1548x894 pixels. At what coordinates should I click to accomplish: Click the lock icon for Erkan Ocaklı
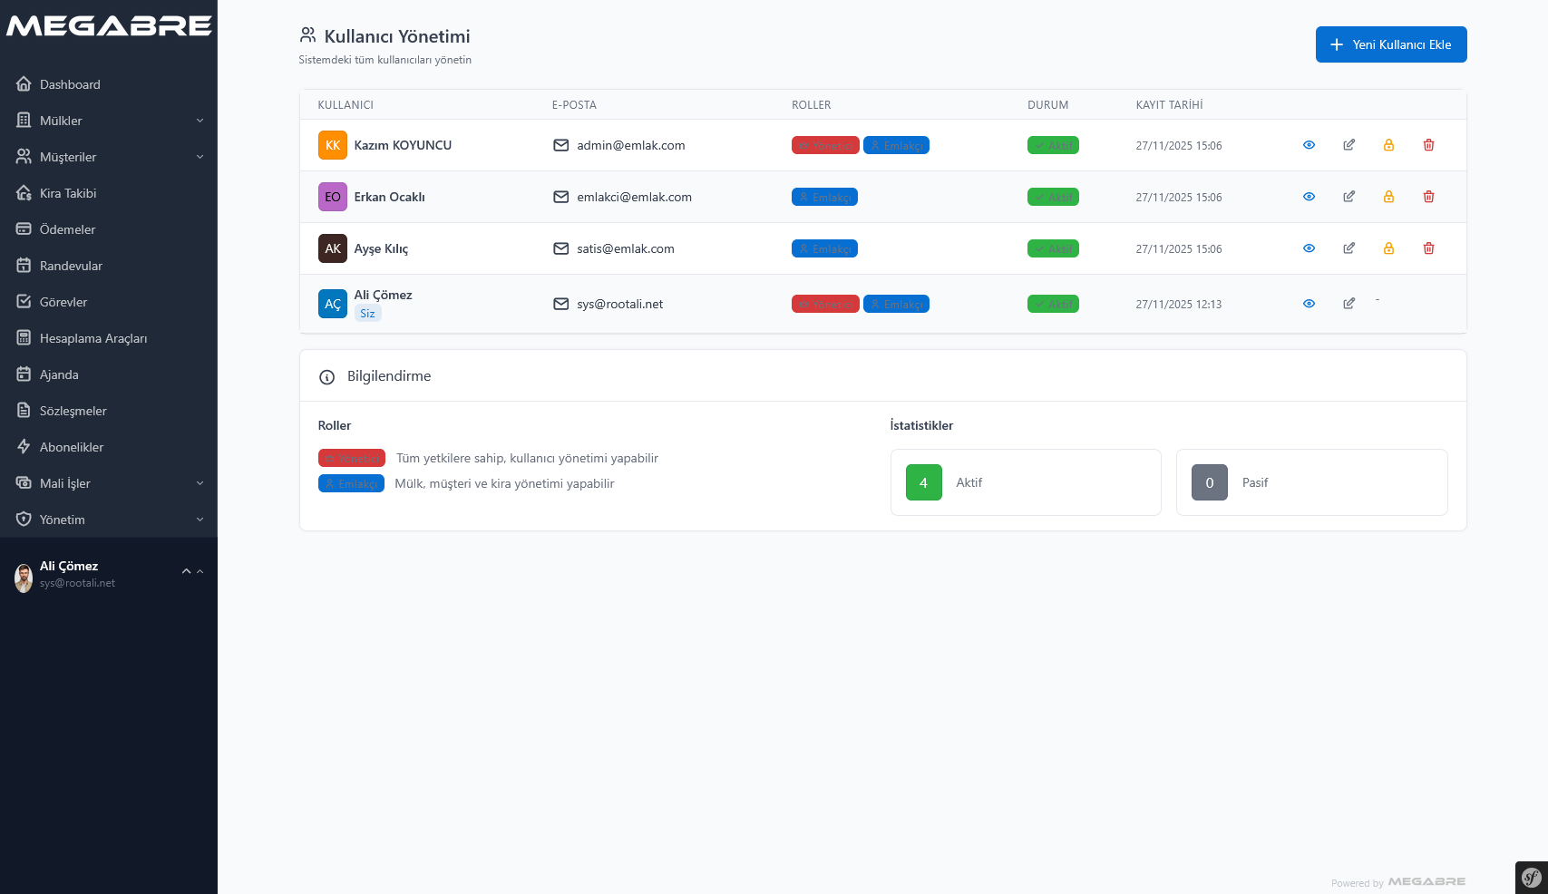[1388, 197]
